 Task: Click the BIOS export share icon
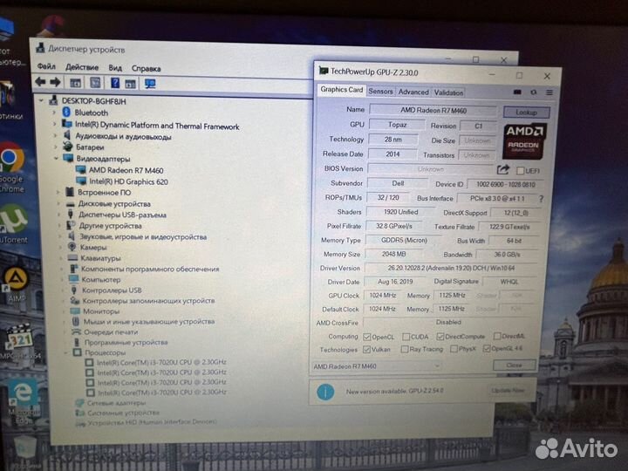coord(503,170)
